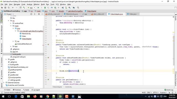Click dangtin breadcrumb in navigation bar
Image resolution: width=177 pixels, height=99 pixels.
(x=61, y=11)
